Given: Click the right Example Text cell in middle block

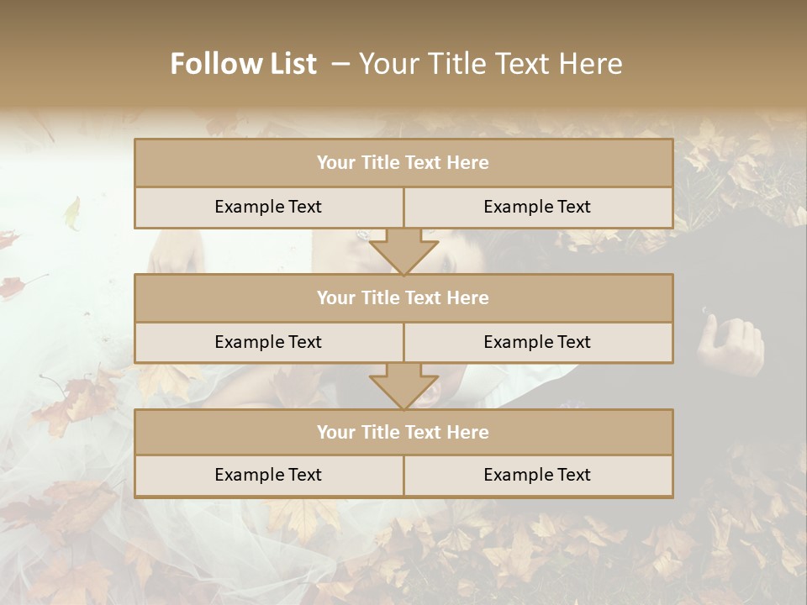Looking at the screenshot, I should [x=538, y=342].
